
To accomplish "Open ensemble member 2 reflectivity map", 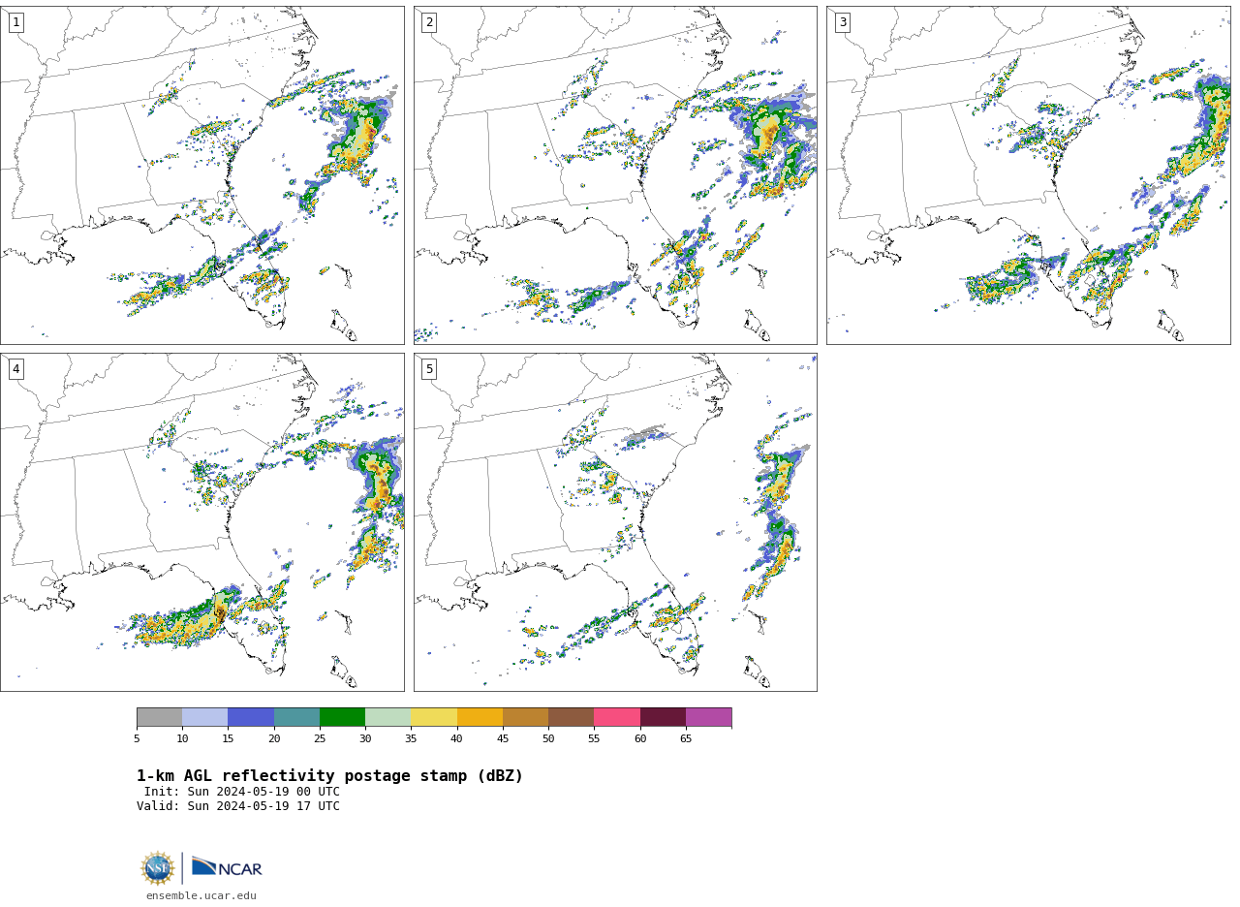I will point(615,175).
